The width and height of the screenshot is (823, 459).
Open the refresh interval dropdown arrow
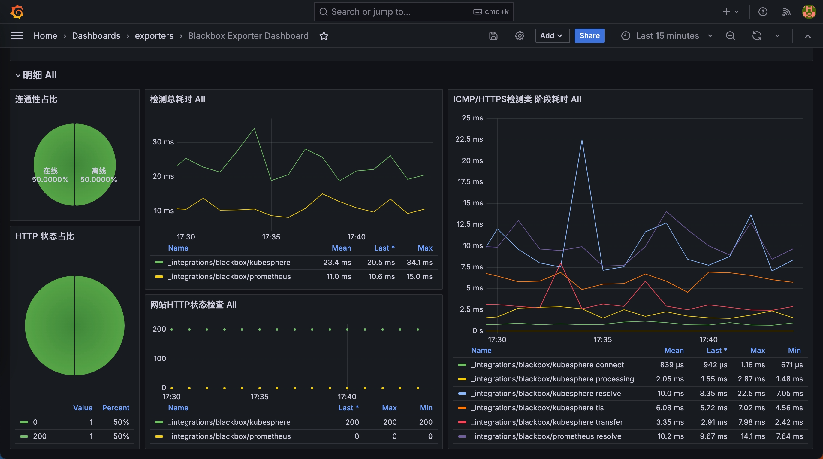tap(777, 36)
